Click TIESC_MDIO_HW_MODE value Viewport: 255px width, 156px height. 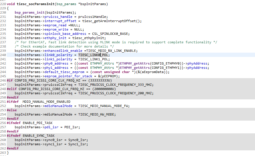pyautogui.click(x=96, y=114)
